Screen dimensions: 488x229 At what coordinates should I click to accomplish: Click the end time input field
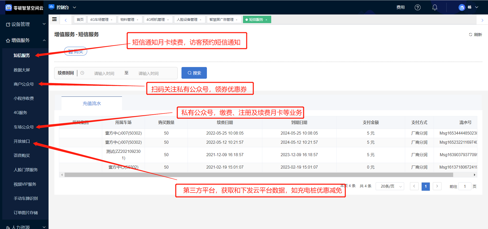click(x=148, y=73)
